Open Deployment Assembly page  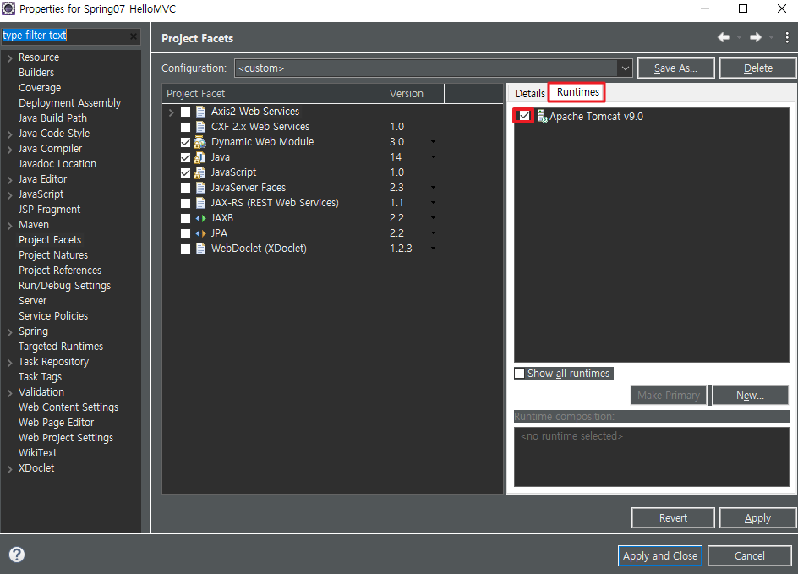pyautogui.click(x=69, y=103)
